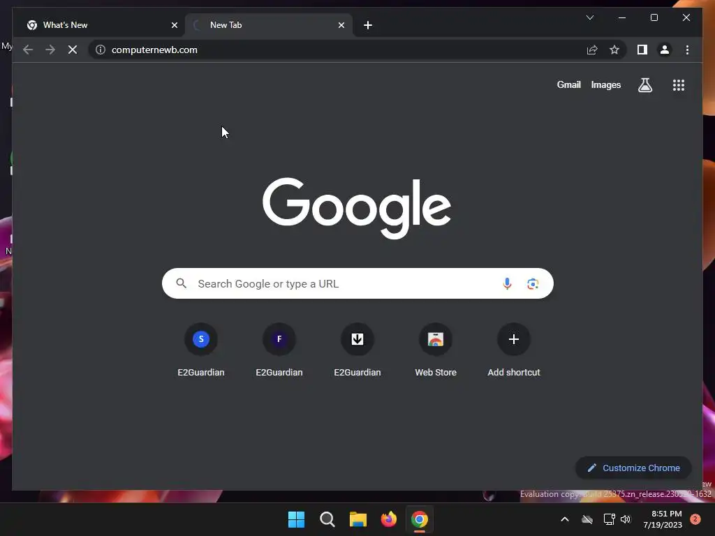The image size is (715, 536).
Task: Open the Chrome side panel
Action: tap(642, 50)
